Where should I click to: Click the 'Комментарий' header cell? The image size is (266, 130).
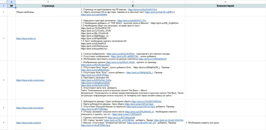click(225, 6)
